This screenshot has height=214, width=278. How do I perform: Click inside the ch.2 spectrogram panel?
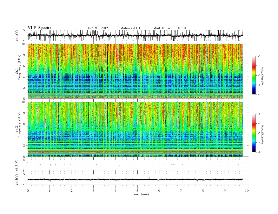tap(135, 129)
